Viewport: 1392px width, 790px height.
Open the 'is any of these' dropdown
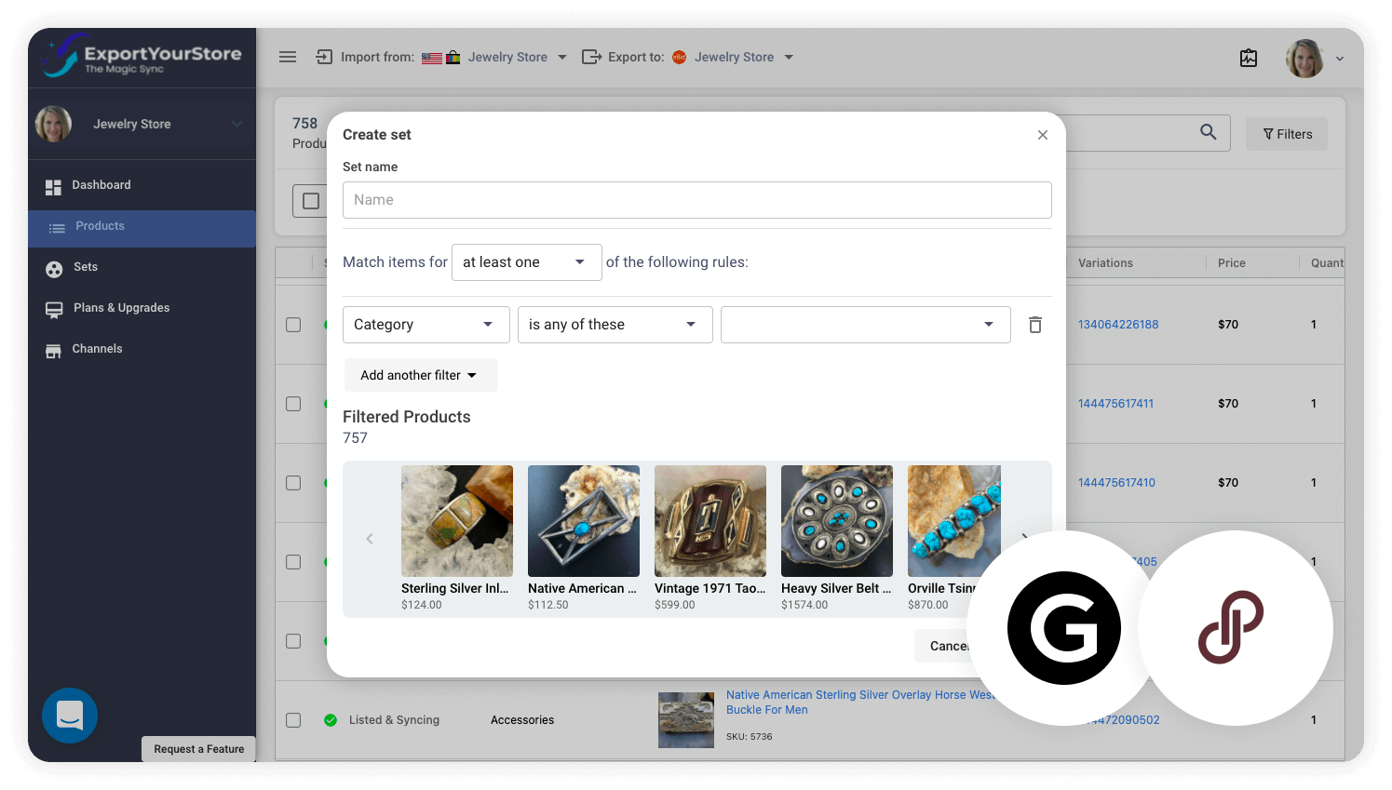615,325
